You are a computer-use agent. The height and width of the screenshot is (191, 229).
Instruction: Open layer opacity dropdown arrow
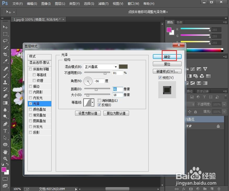pos(224,104)
